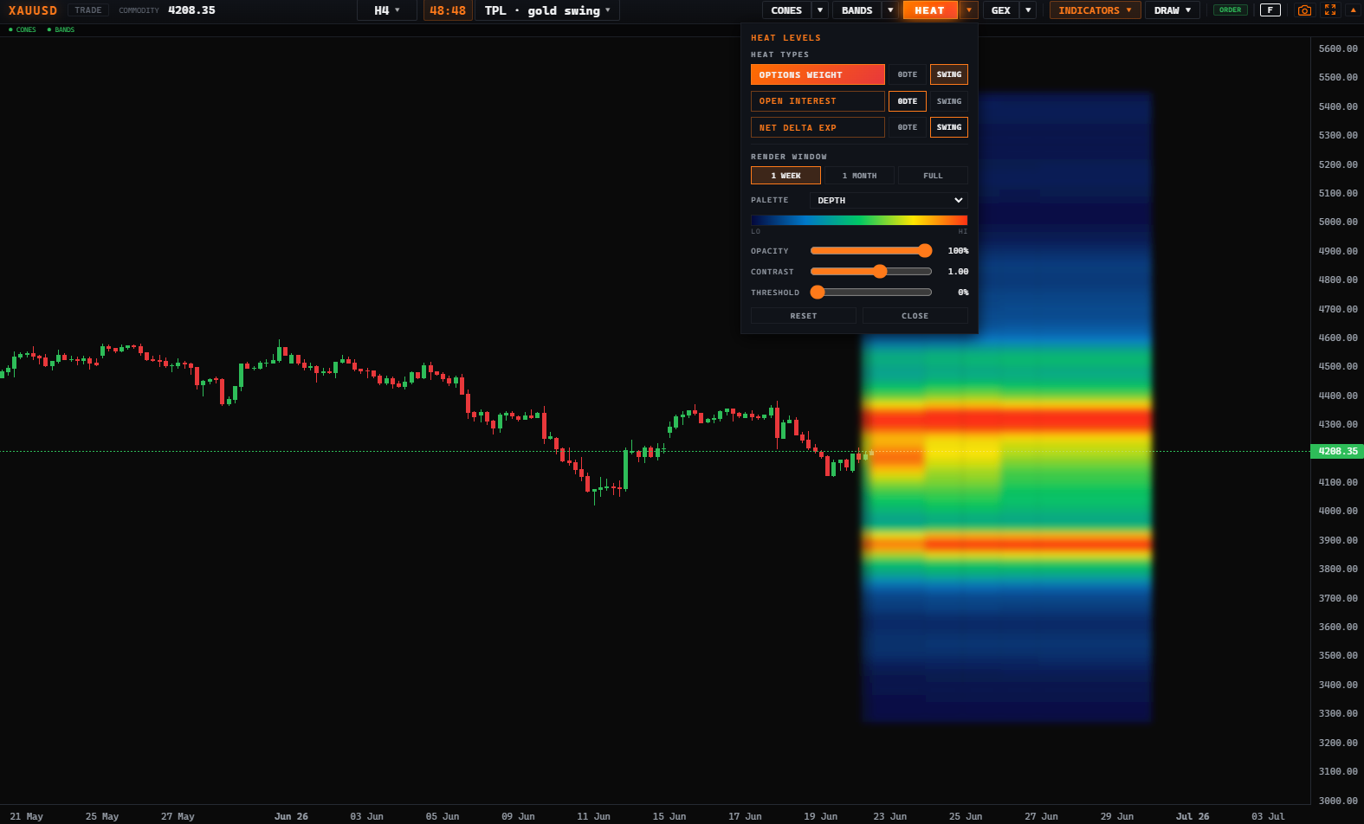Image resolution: width=1364 pixels, height=824 pixels.
Task: Click the 1.00 contrast value
Action: [958, 272]
